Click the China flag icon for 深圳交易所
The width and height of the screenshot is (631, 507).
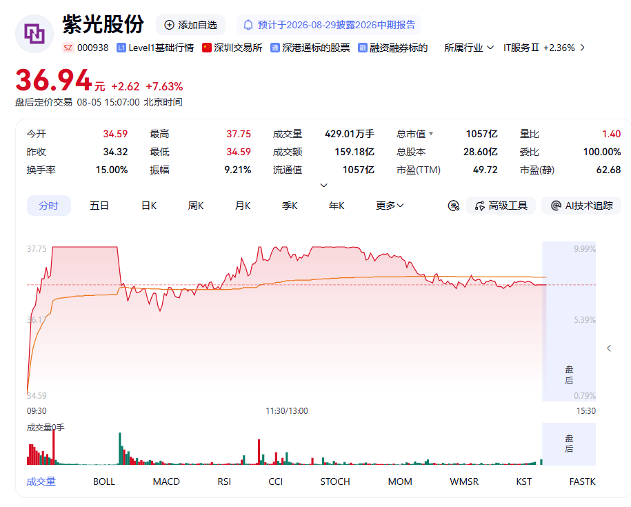point(207,48)
